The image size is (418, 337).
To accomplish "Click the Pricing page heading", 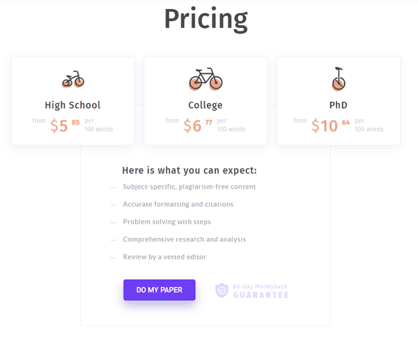I will 206,19.
